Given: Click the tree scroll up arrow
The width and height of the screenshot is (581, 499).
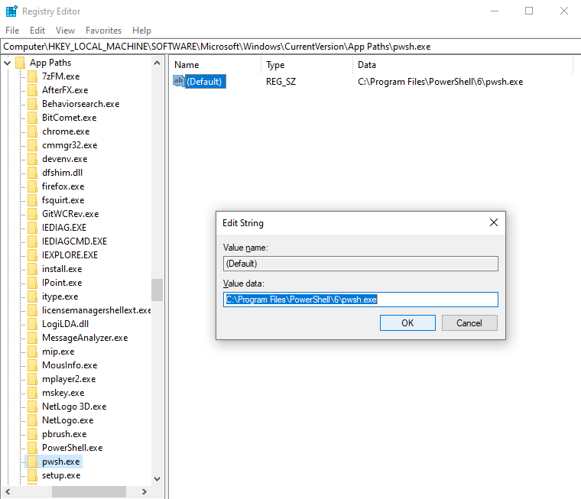Looking at the screenshot, I should pyautogui.click(x=157, y=63).
